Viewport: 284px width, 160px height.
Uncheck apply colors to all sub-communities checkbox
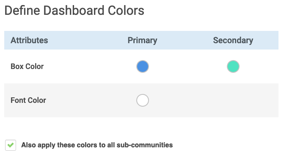click(11, 145)
